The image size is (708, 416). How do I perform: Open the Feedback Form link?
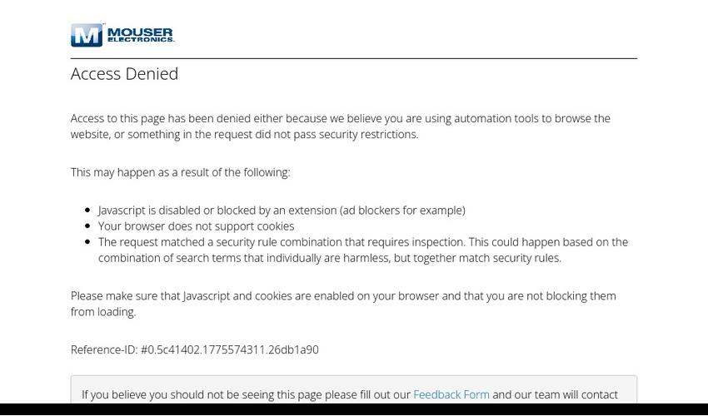451,394
